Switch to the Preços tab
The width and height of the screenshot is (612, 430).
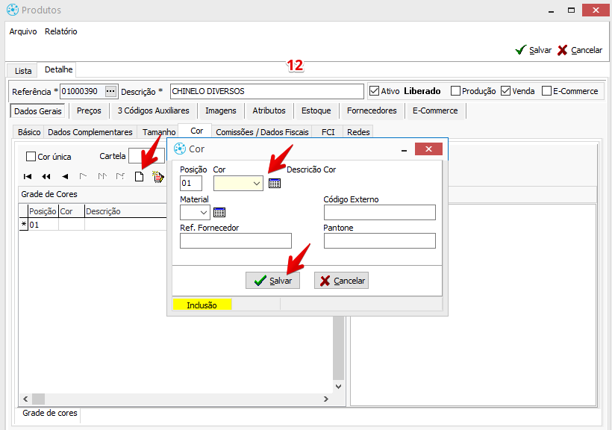[x=89, y=110]
